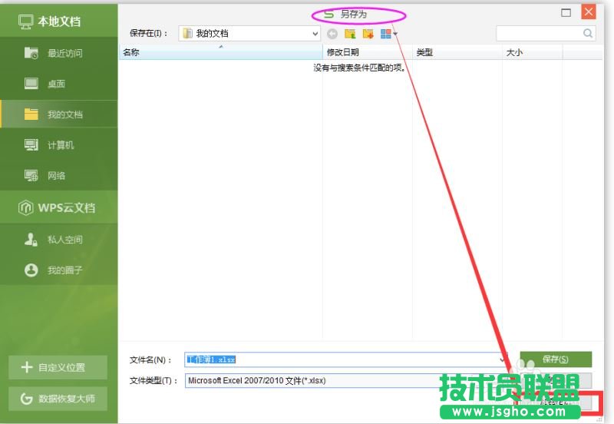The width and height of the screenshot is (614, 424).
Task: Open 我的圈子 cloud circle
Action: coord(59,270)
